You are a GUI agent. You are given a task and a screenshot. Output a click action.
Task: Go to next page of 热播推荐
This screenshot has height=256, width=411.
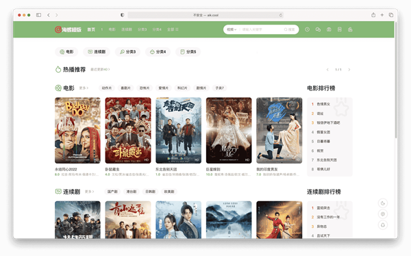[349, 70]
